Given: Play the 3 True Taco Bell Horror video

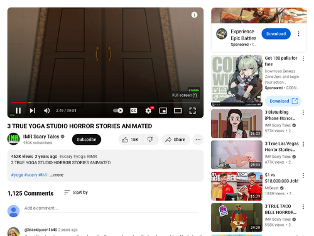Looking at the screenshot, I should (237, 218).
